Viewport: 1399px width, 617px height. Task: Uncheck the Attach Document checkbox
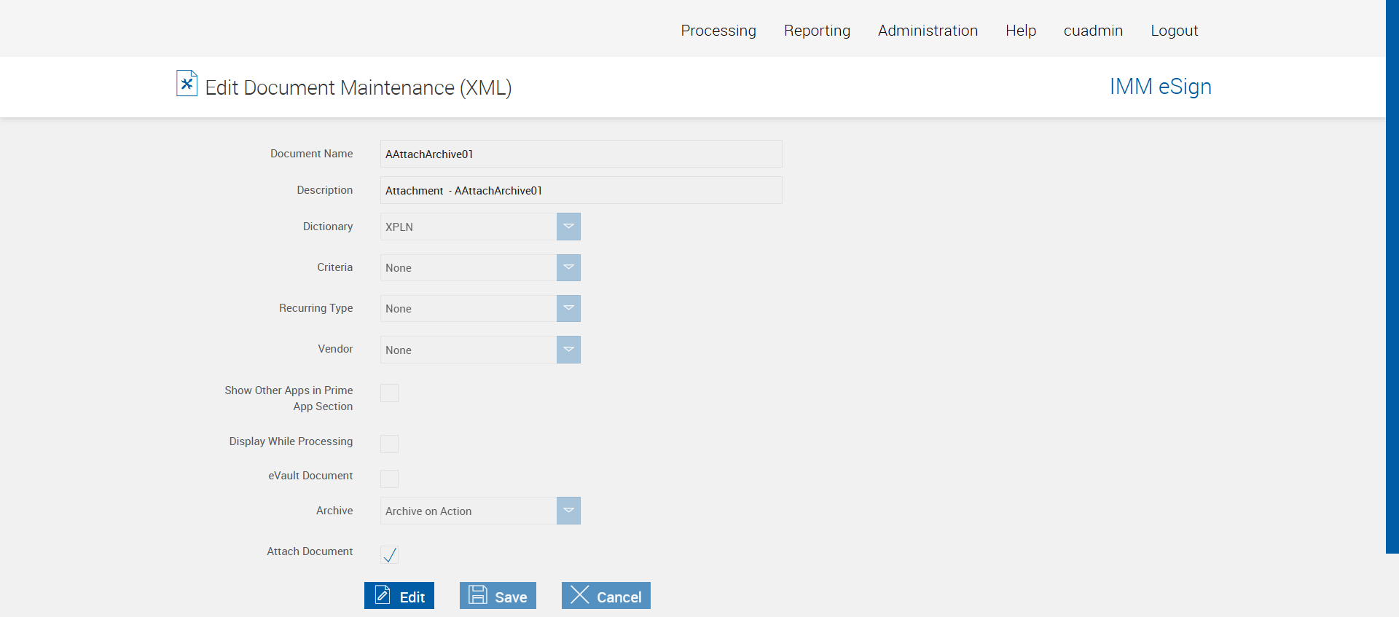[390, 555]
